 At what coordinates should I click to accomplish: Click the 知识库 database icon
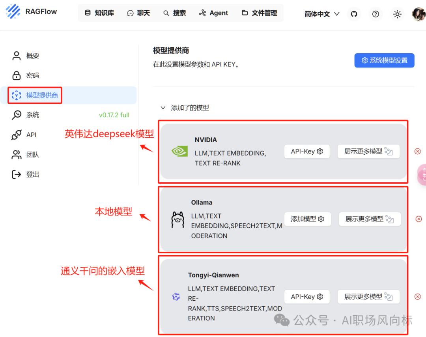[x=88, y=13]
